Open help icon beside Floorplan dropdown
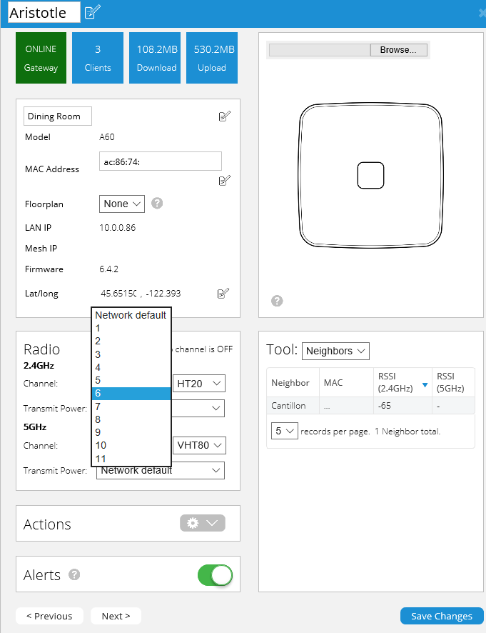The width and height of the screenshot is (486, 633). point(158,204)
